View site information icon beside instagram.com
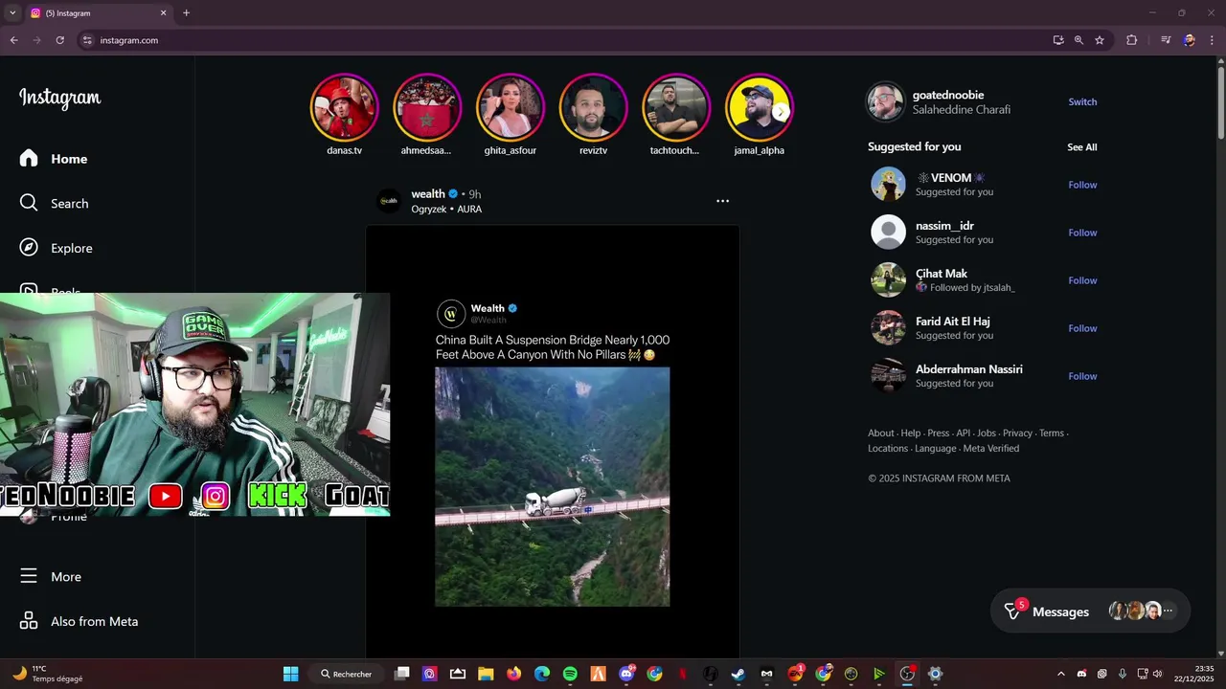This screenshot has height=689, width=1226. [87, 40]
